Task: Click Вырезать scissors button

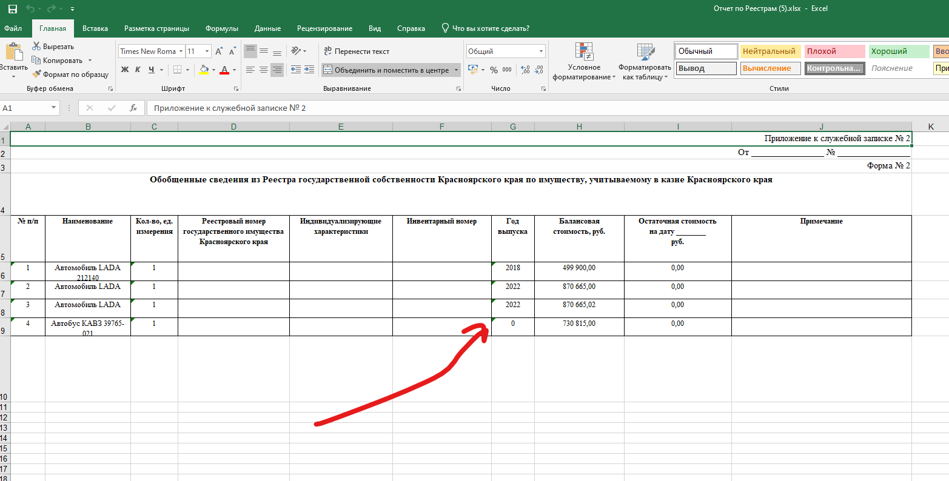Action: coord(53,47)
